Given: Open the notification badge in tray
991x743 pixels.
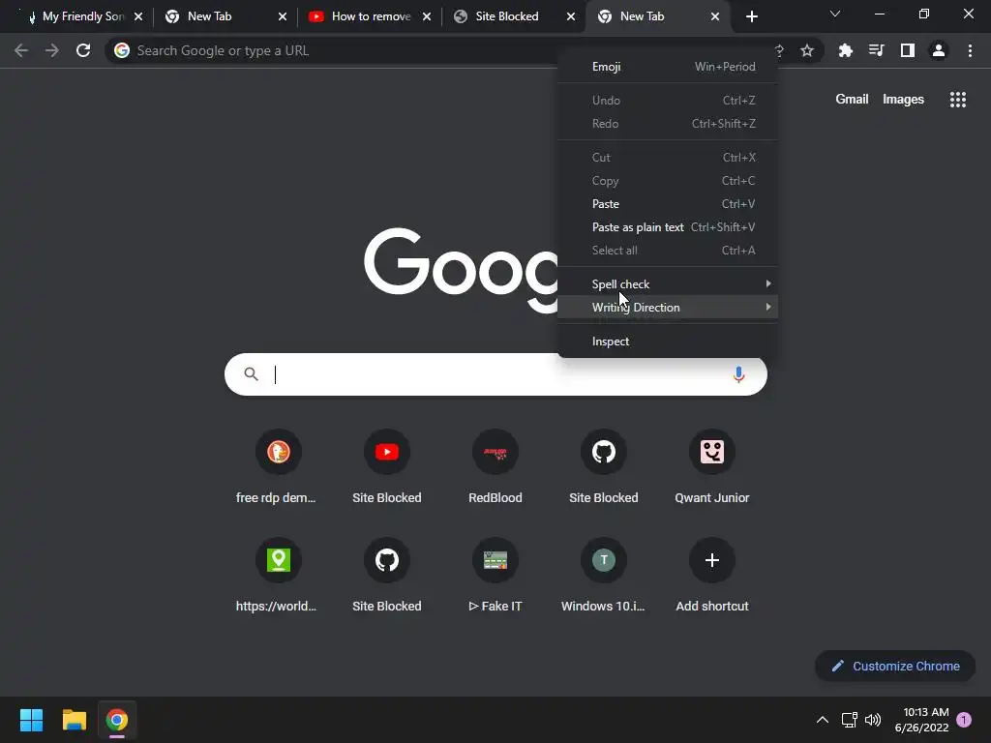Looking at the screenshot, I should 964,720.
